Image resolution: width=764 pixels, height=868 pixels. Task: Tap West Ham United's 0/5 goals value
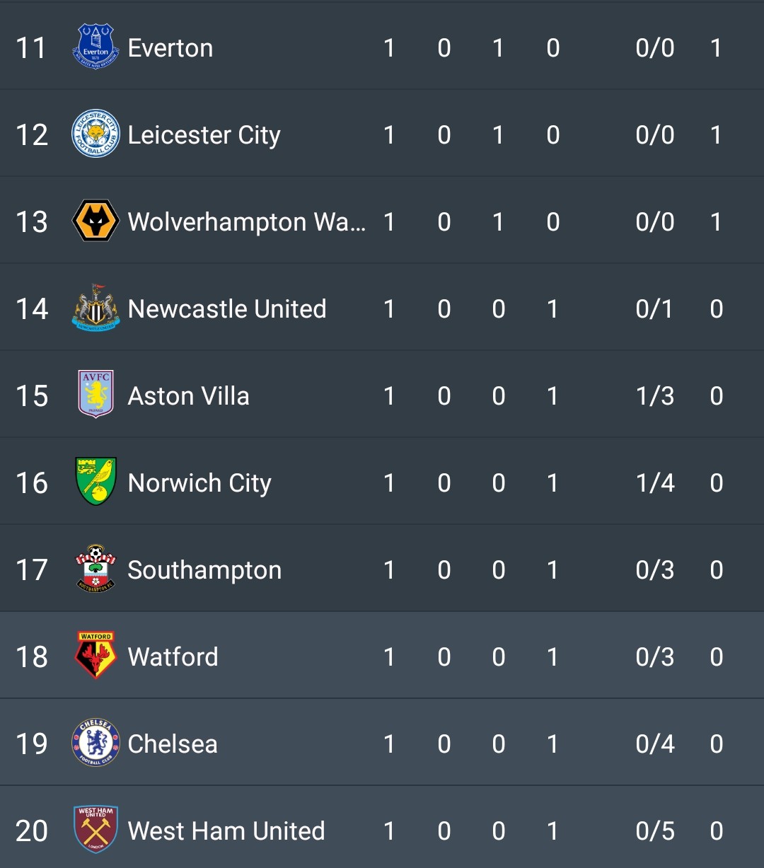[x=655, y=831]
